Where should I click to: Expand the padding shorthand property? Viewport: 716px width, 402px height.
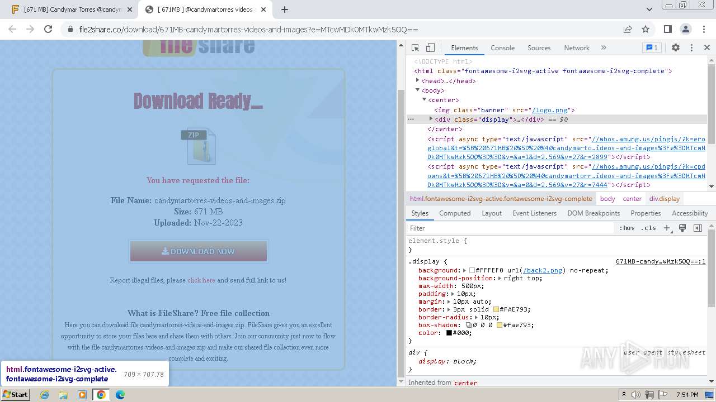453,294
